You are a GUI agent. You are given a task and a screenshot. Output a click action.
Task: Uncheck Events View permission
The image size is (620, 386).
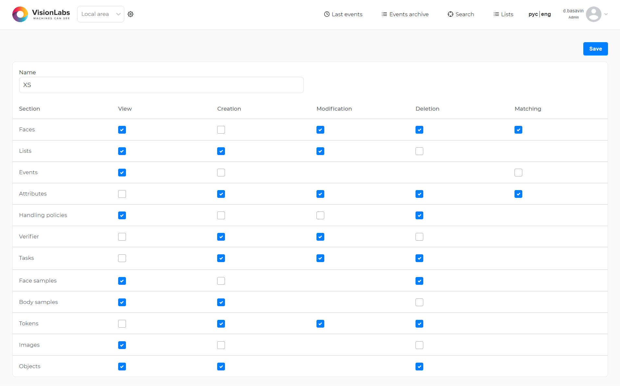(x=122, y=173)
